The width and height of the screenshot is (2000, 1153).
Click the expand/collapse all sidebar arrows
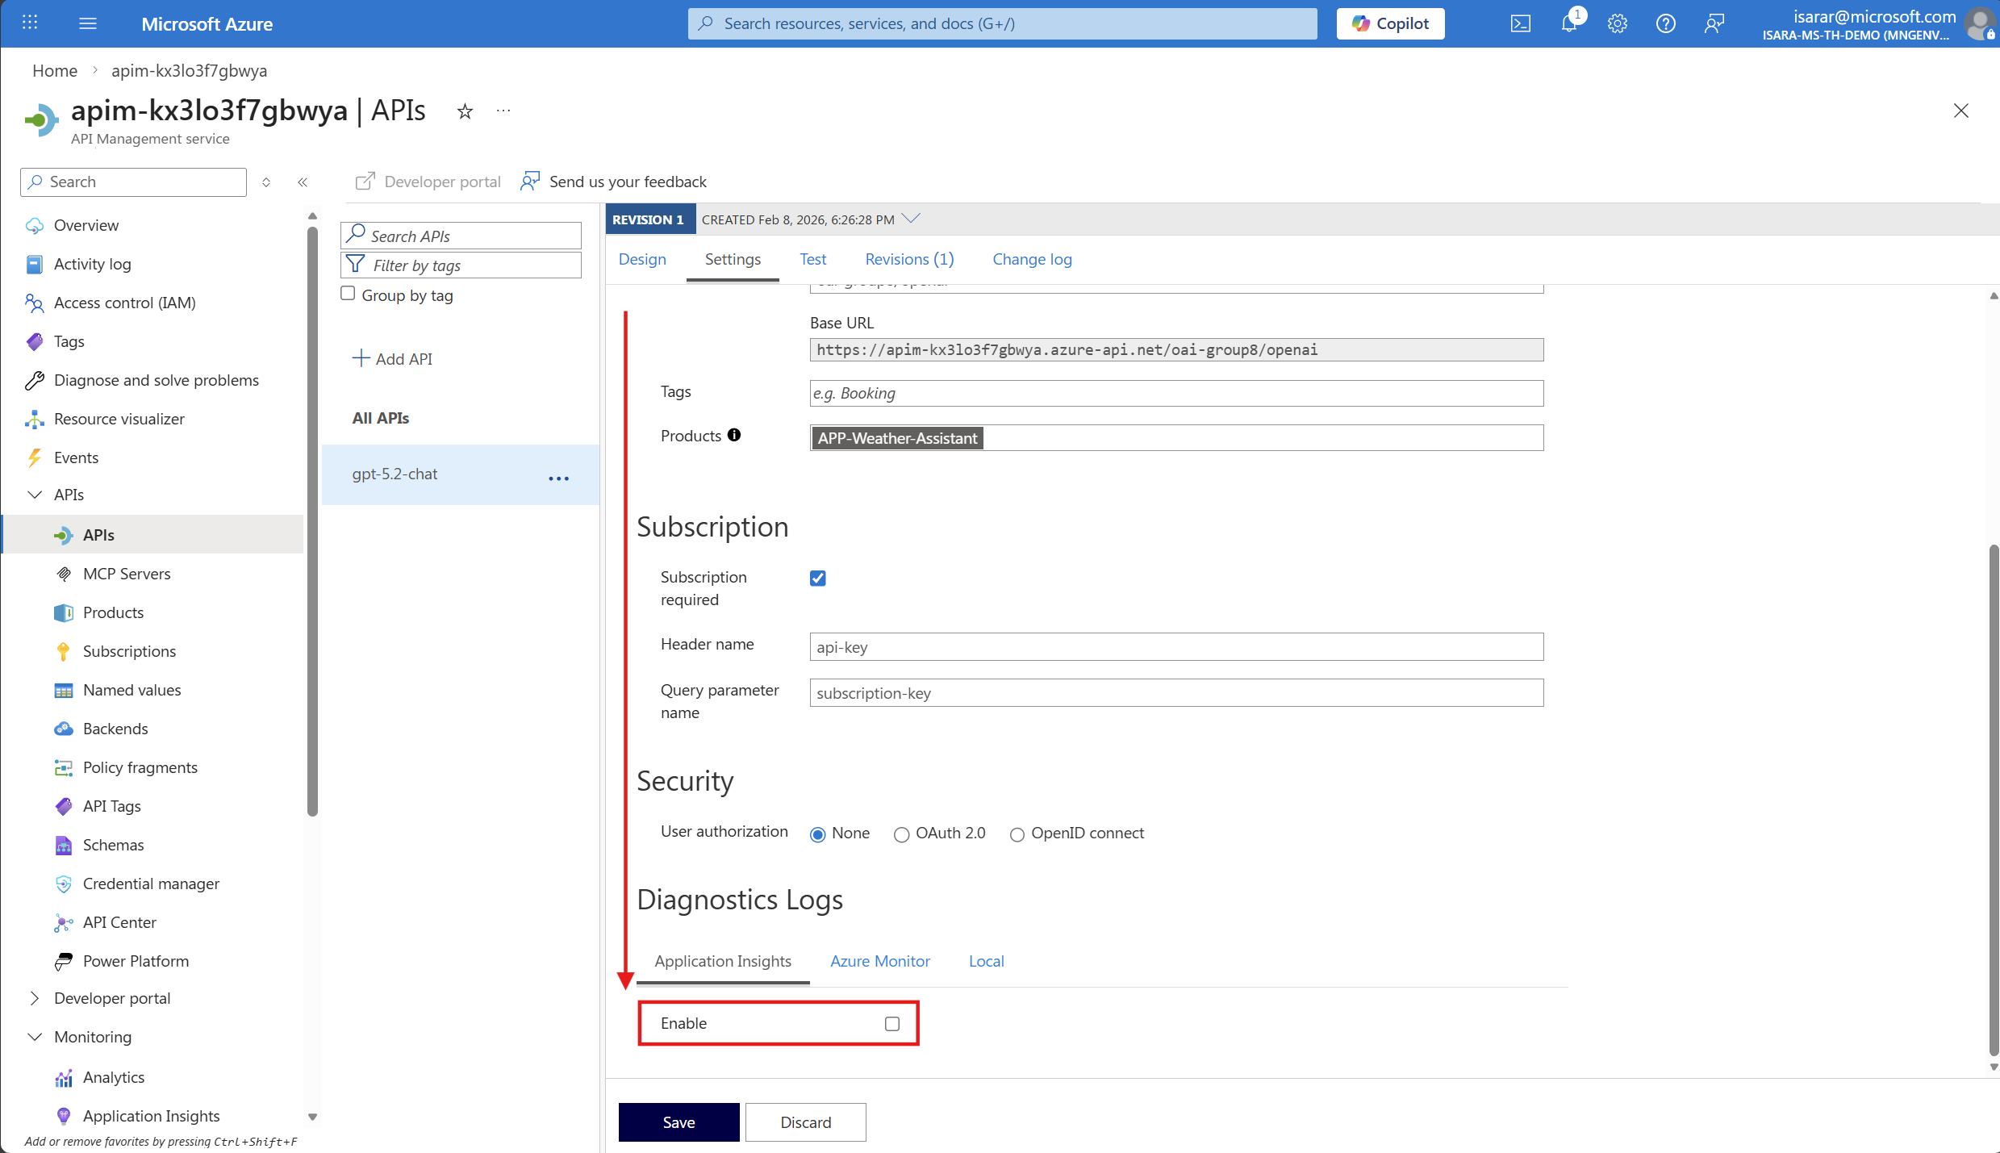[x=266, y=182]
